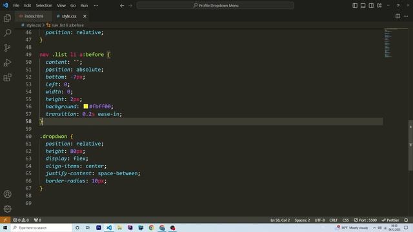The height and width of the screenshot is (232, 413).
Task: Open the Windows notification center icon
Action: (x=406, y=227)
